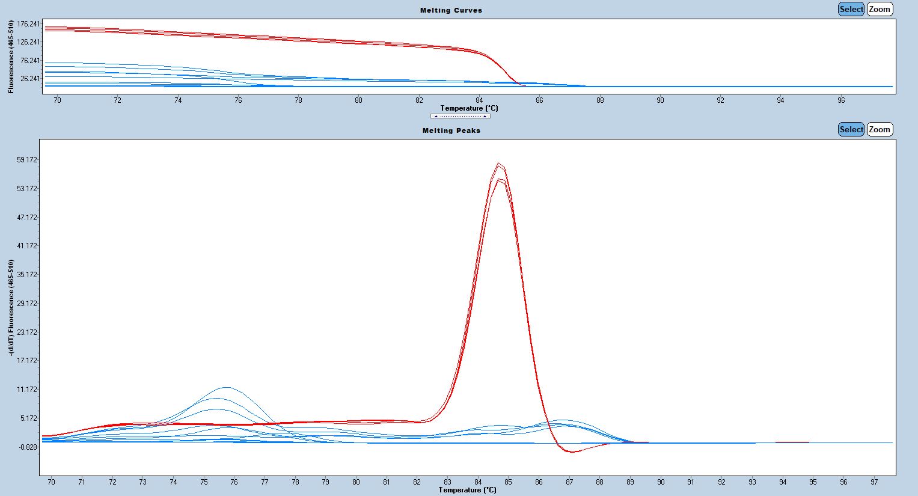This screenshot has height=496, width=918.
Task: Click red curve's negative dip near 87°C
Action: point(570,452)
